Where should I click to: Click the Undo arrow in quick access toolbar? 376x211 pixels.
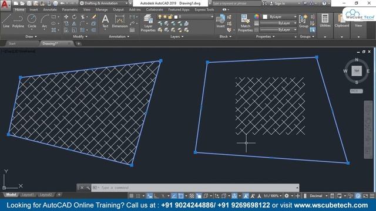tap(62, 4)
